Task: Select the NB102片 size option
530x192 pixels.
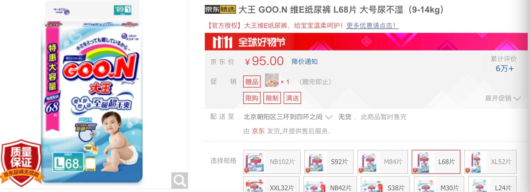Action: [x=272, y=162]
